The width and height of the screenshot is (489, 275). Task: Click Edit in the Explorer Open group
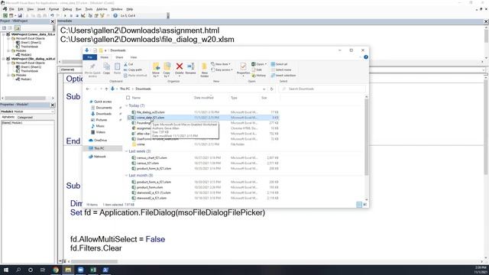pos(257,70)
